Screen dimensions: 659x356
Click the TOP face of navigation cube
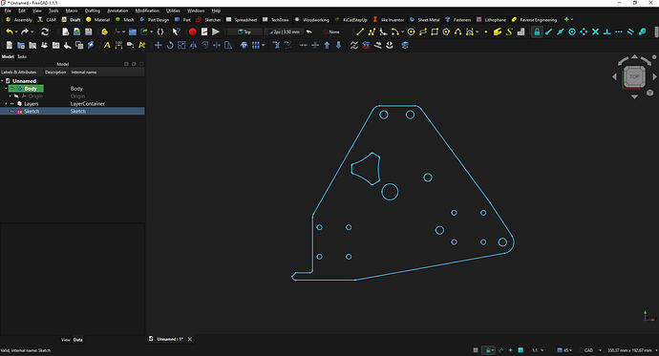[634, 76]
